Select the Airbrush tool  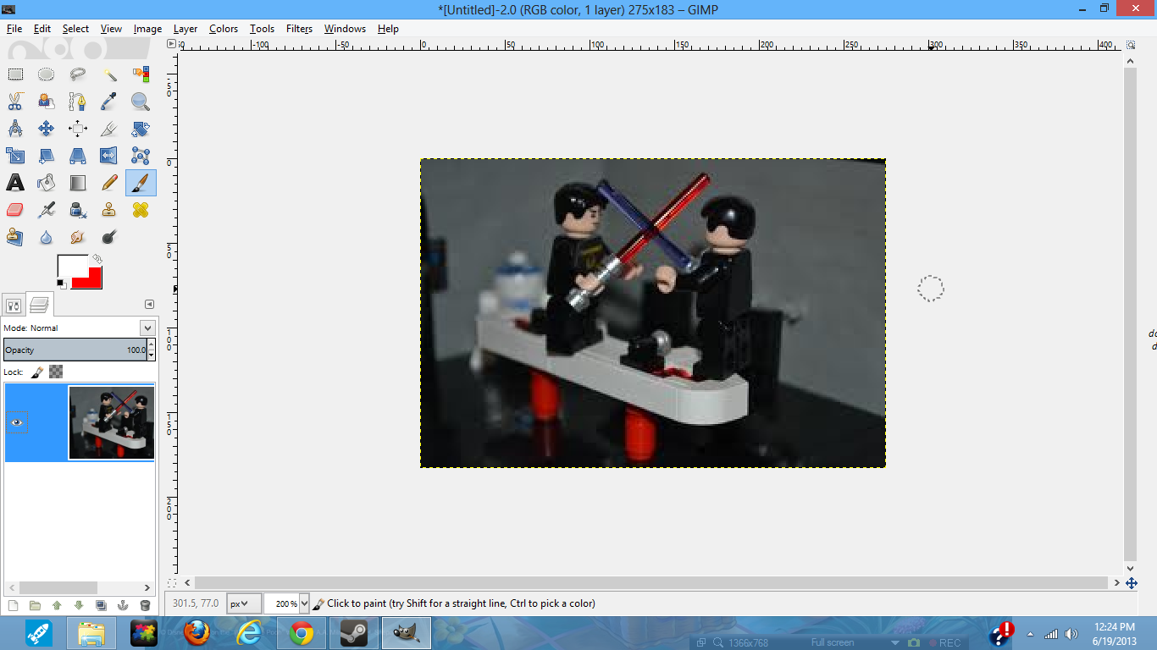tap(47, 210)
